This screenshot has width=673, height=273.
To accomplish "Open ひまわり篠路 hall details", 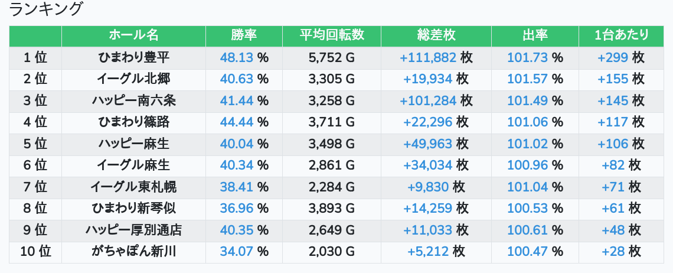I will (x=133, y=122).
